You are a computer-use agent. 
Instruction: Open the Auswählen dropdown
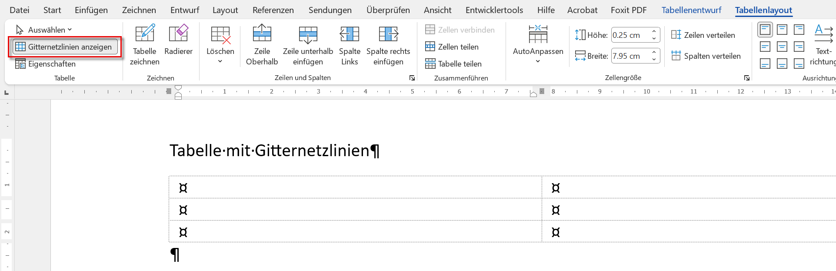(44, 30)
